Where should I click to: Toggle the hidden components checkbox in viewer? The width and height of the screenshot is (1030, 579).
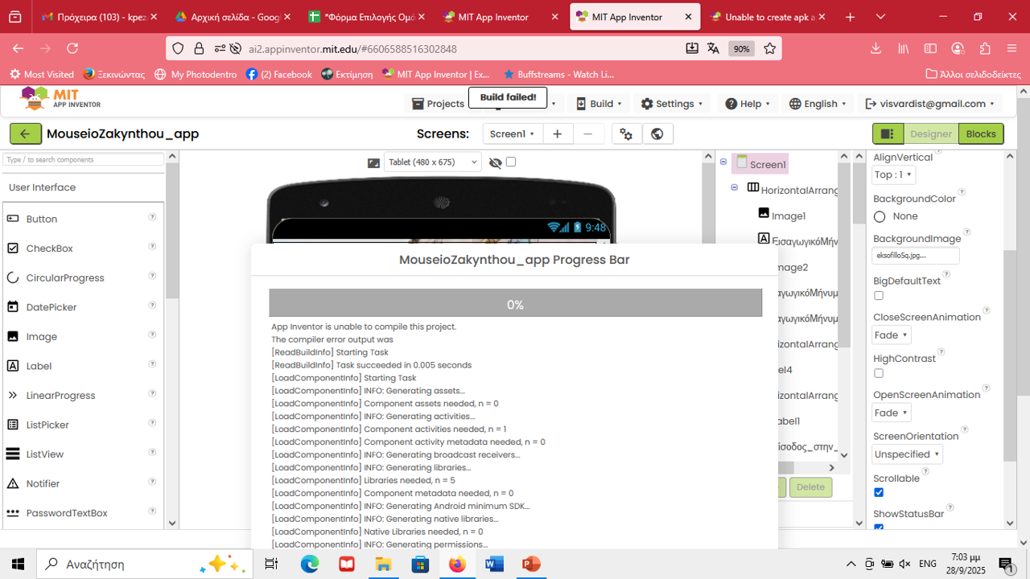pos(511,162)
